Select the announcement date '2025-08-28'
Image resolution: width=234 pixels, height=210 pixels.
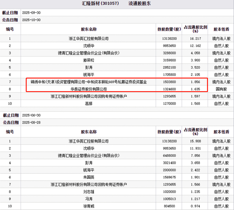(31, 122)
